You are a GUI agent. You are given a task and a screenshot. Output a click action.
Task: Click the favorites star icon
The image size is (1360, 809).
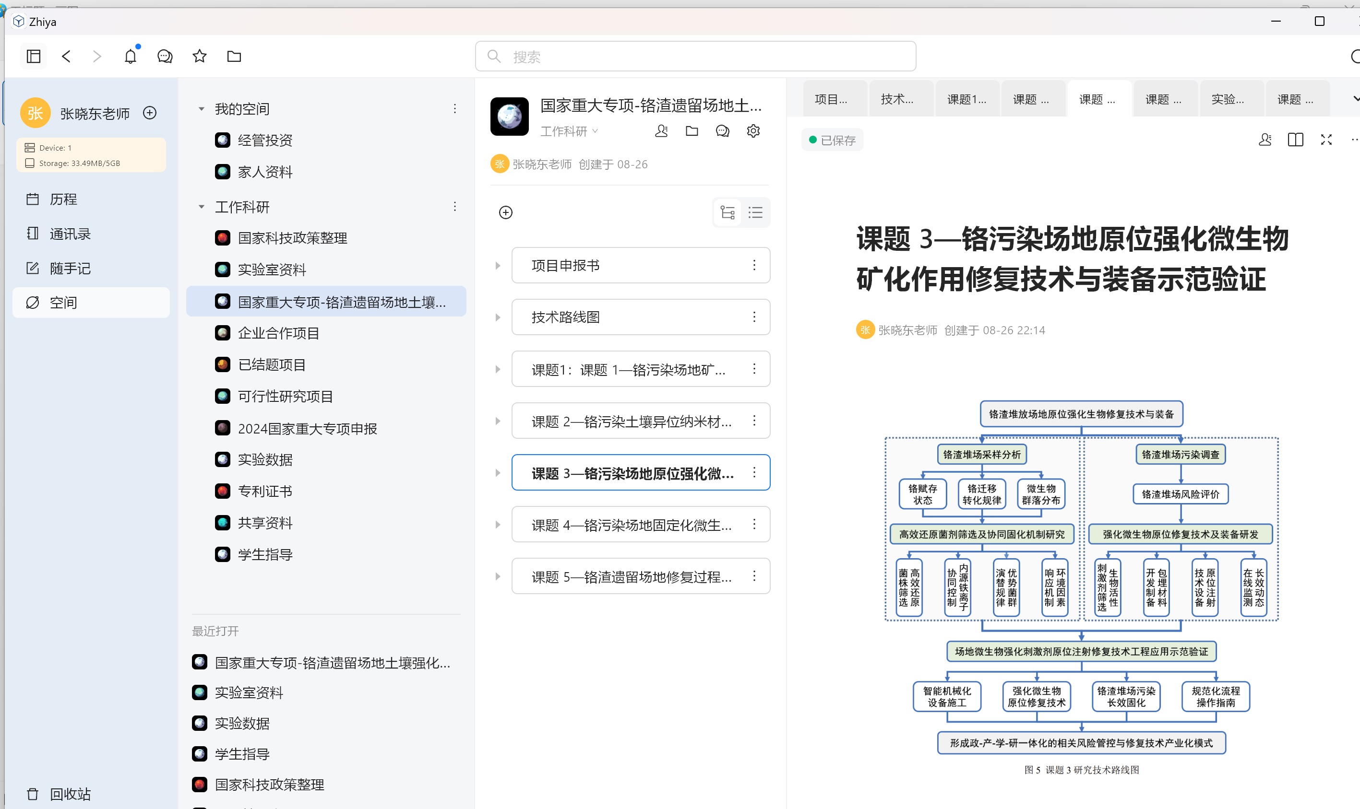click(200, 56)
